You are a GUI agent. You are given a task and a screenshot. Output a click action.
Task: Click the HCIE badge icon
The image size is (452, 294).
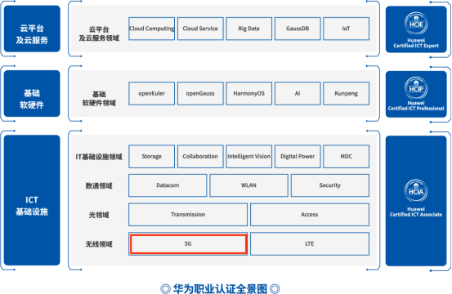click(416, 23)
